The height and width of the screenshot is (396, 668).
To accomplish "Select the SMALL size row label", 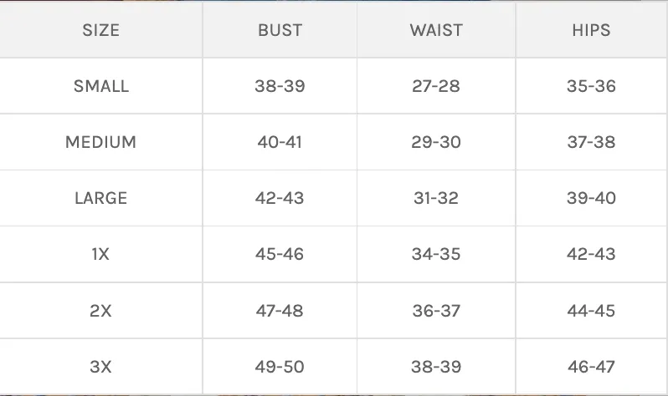I will point(101,86).
